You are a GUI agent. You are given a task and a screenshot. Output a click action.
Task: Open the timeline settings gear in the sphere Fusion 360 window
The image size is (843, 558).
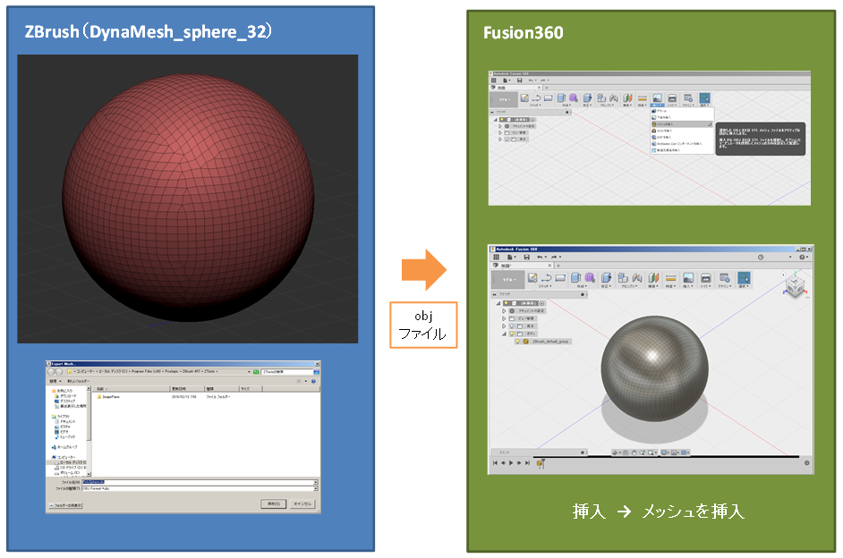[x=806, y=463]
